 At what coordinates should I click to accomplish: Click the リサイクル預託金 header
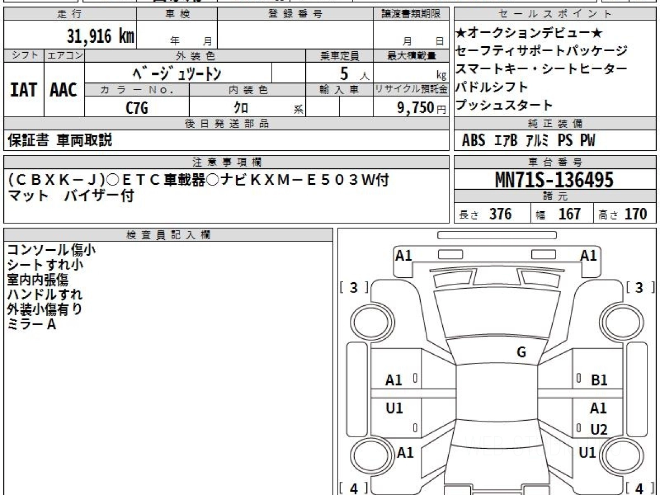(411, 90)
